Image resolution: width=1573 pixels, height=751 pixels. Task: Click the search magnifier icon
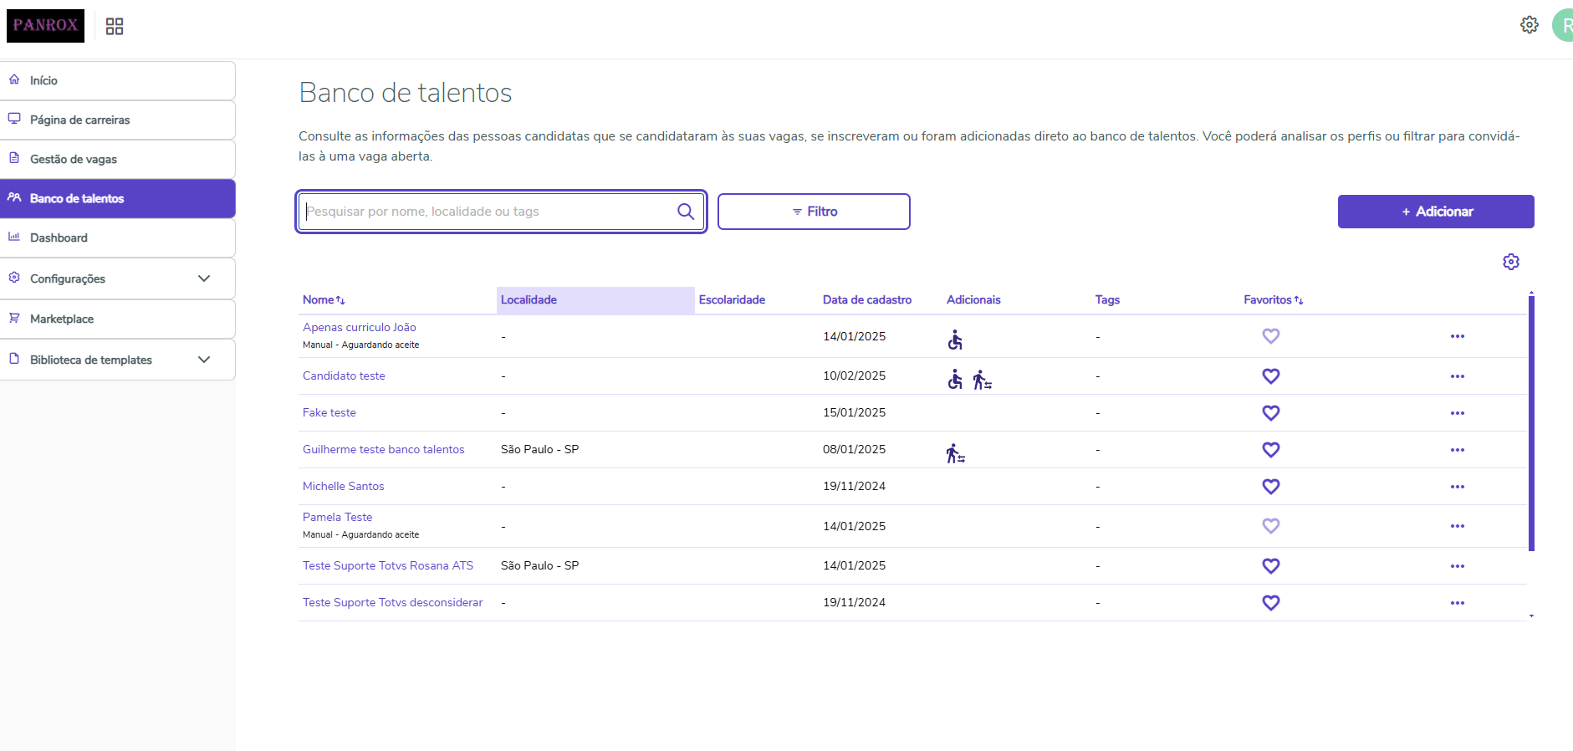tap(685, 212)
